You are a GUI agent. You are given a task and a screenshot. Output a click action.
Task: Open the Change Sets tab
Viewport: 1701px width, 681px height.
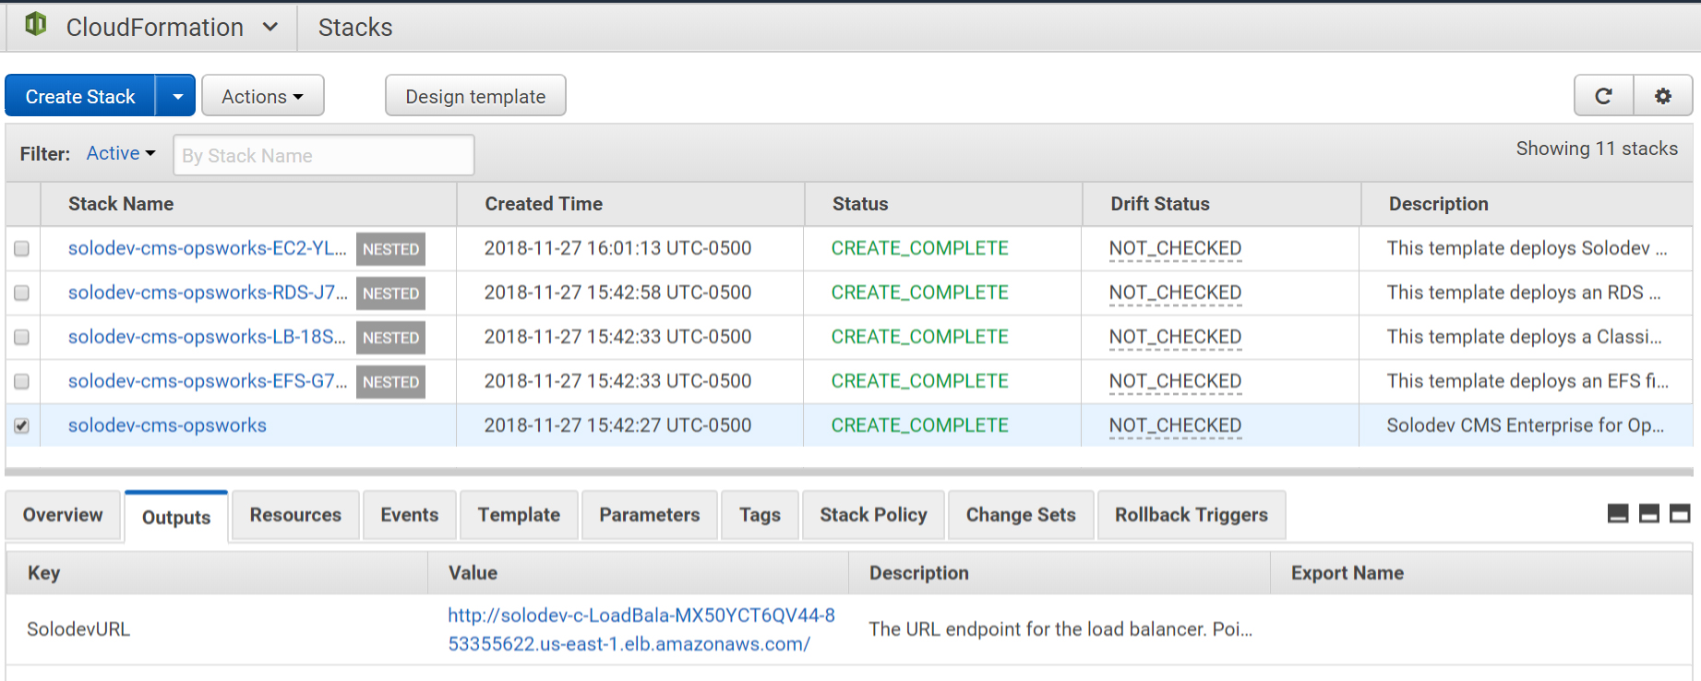(x=1021, y=515)
